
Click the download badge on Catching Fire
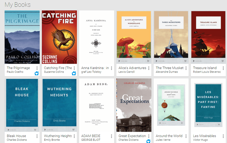click(x=74, y=73)
